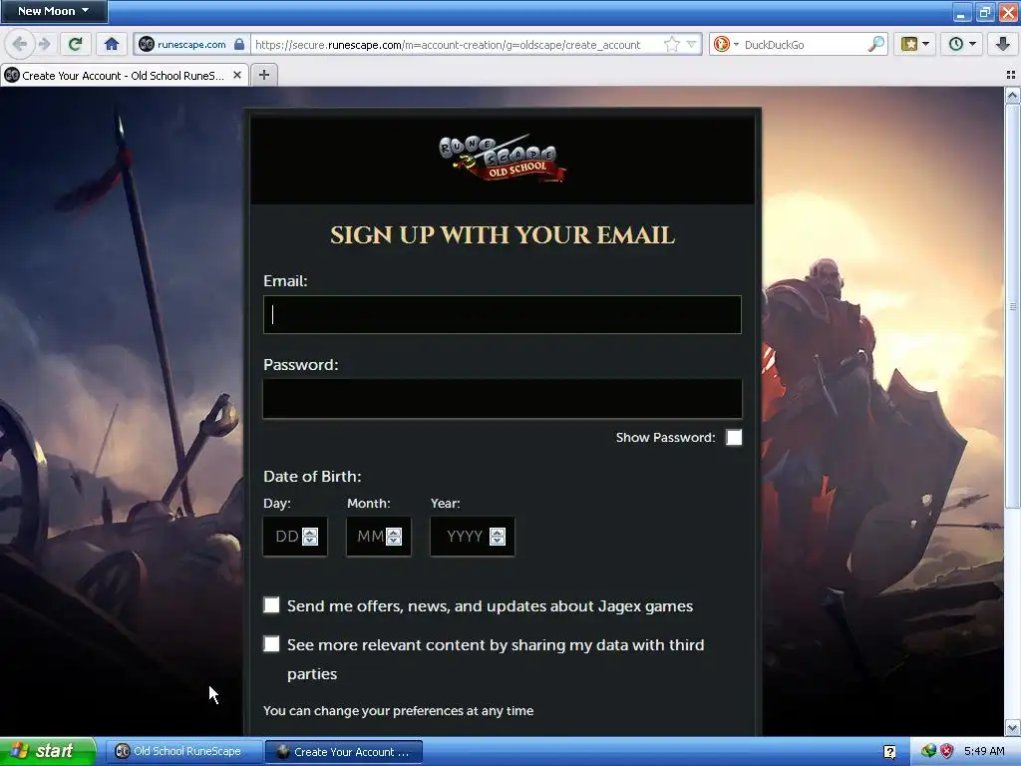This screenshot has width=1021, height=766.
Task: Decrease the Year value with down arrow
Action: (x=498, y=541)
